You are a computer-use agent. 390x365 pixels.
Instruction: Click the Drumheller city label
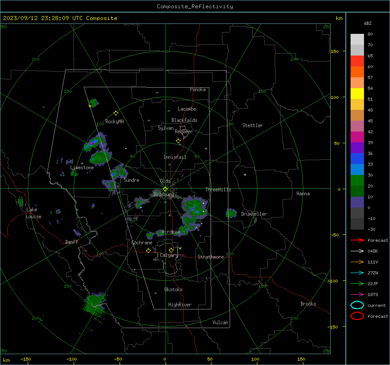coord(254,214)
